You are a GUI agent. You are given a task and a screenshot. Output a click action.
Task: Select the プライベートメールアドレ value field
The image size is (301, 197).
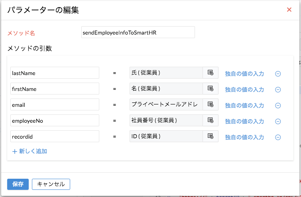pos(166,104)
